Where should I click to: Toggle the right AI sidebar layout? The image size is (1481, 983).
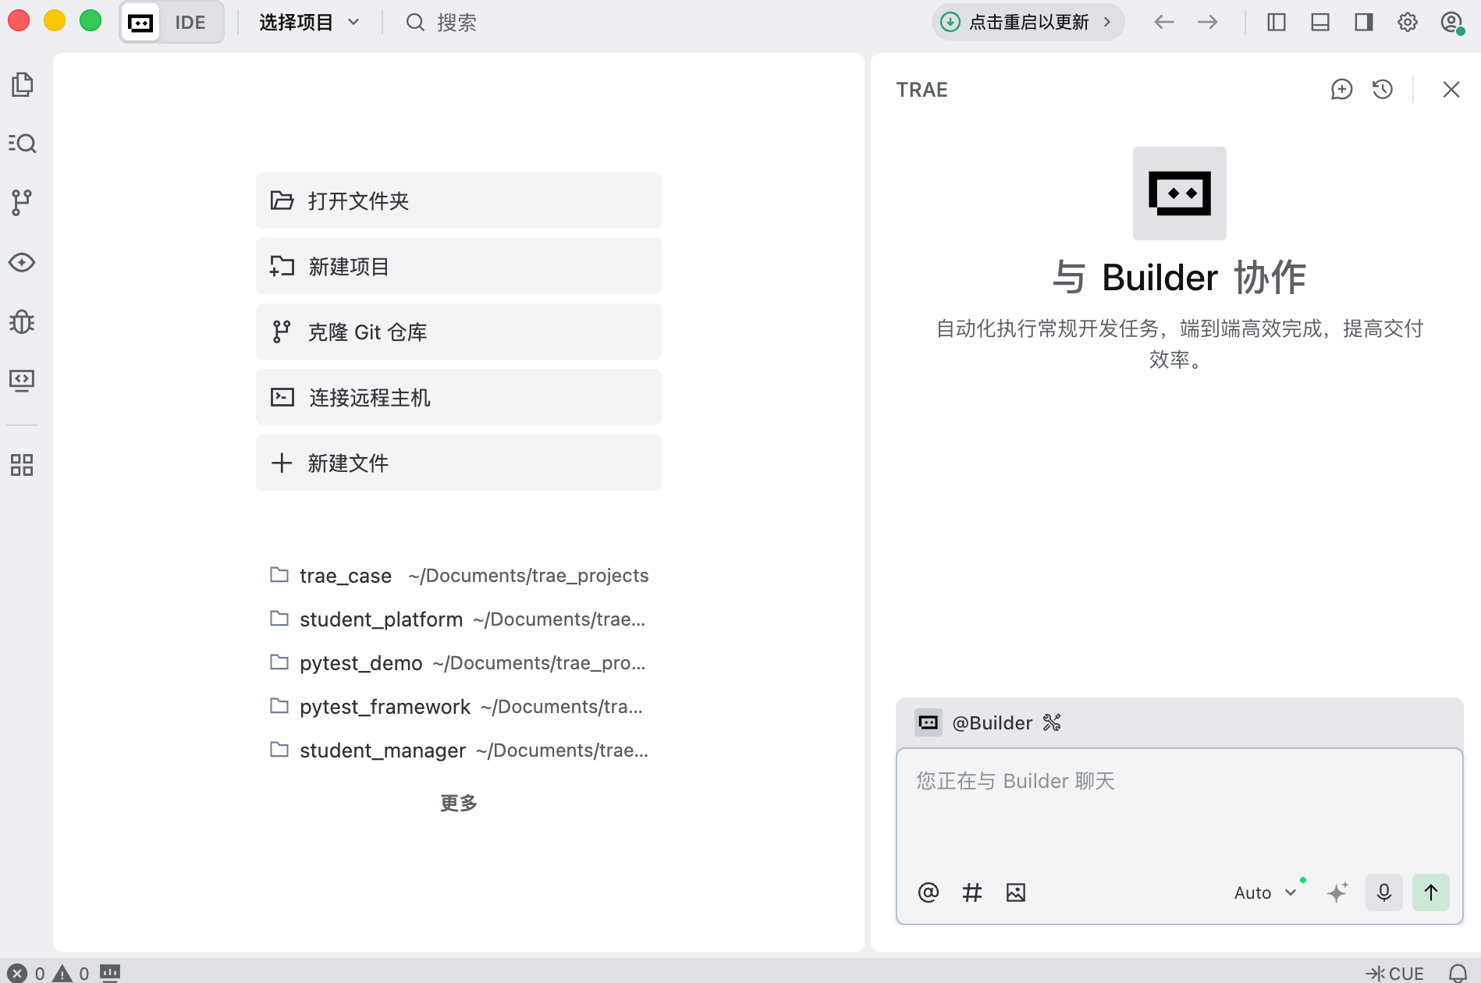[1364, 23]
